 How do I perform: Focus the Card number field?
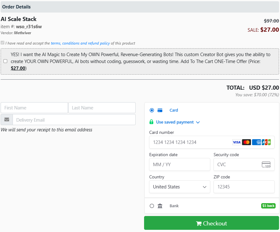(x=212, y=142)
